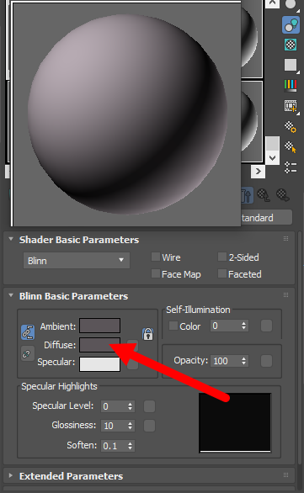The width and height of the screenshot is (304, 493).
Task: Enable the Face Map checkbox
Action: pyautogui.click(x=156, y=273)
